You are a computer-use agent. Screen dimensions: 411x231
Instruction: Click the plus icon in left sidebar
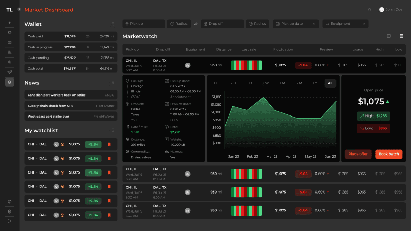click(x=9, y=23)
